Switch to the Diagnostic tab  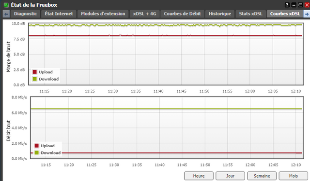[25, 14]
